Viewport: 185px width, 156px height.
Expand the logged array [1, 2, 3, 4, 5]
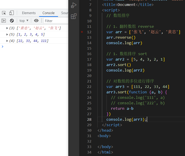pos(7,34)
